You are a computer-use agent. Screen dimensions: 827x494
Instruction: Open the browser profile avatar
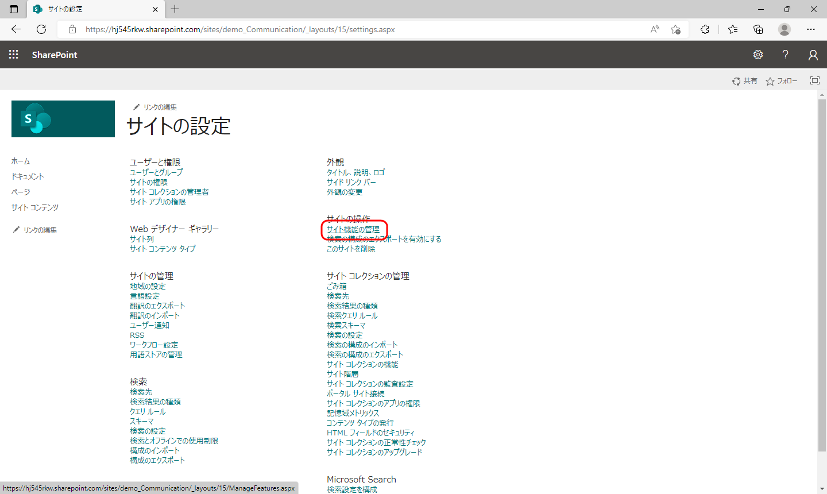785,29
